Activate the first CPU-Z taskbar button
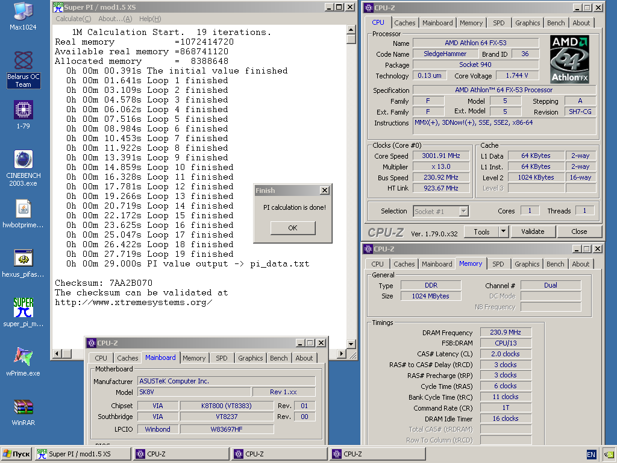Screen dimensions: 617x463 pos(181,454)
